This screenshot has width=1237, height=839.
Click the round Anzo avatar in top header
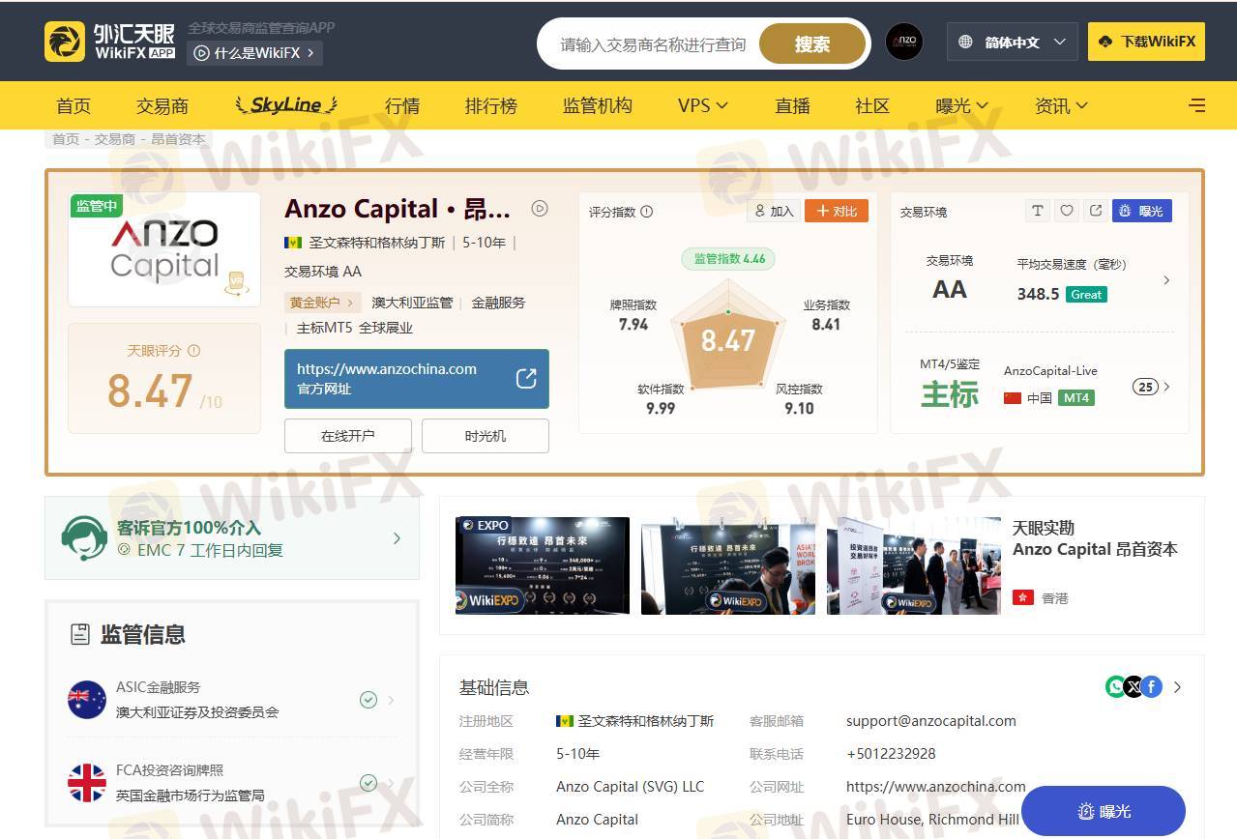coord(904,43)
